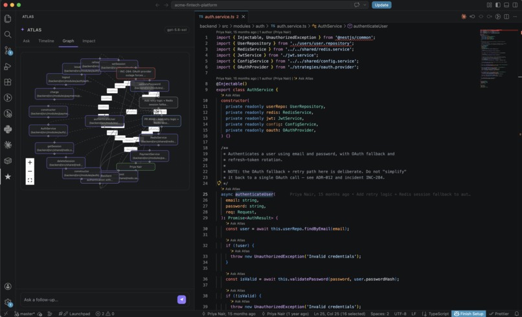The width and height of the screenshot is (522, 317).
Task: Switch to the Timeline tab
Action: pos(46,41)
